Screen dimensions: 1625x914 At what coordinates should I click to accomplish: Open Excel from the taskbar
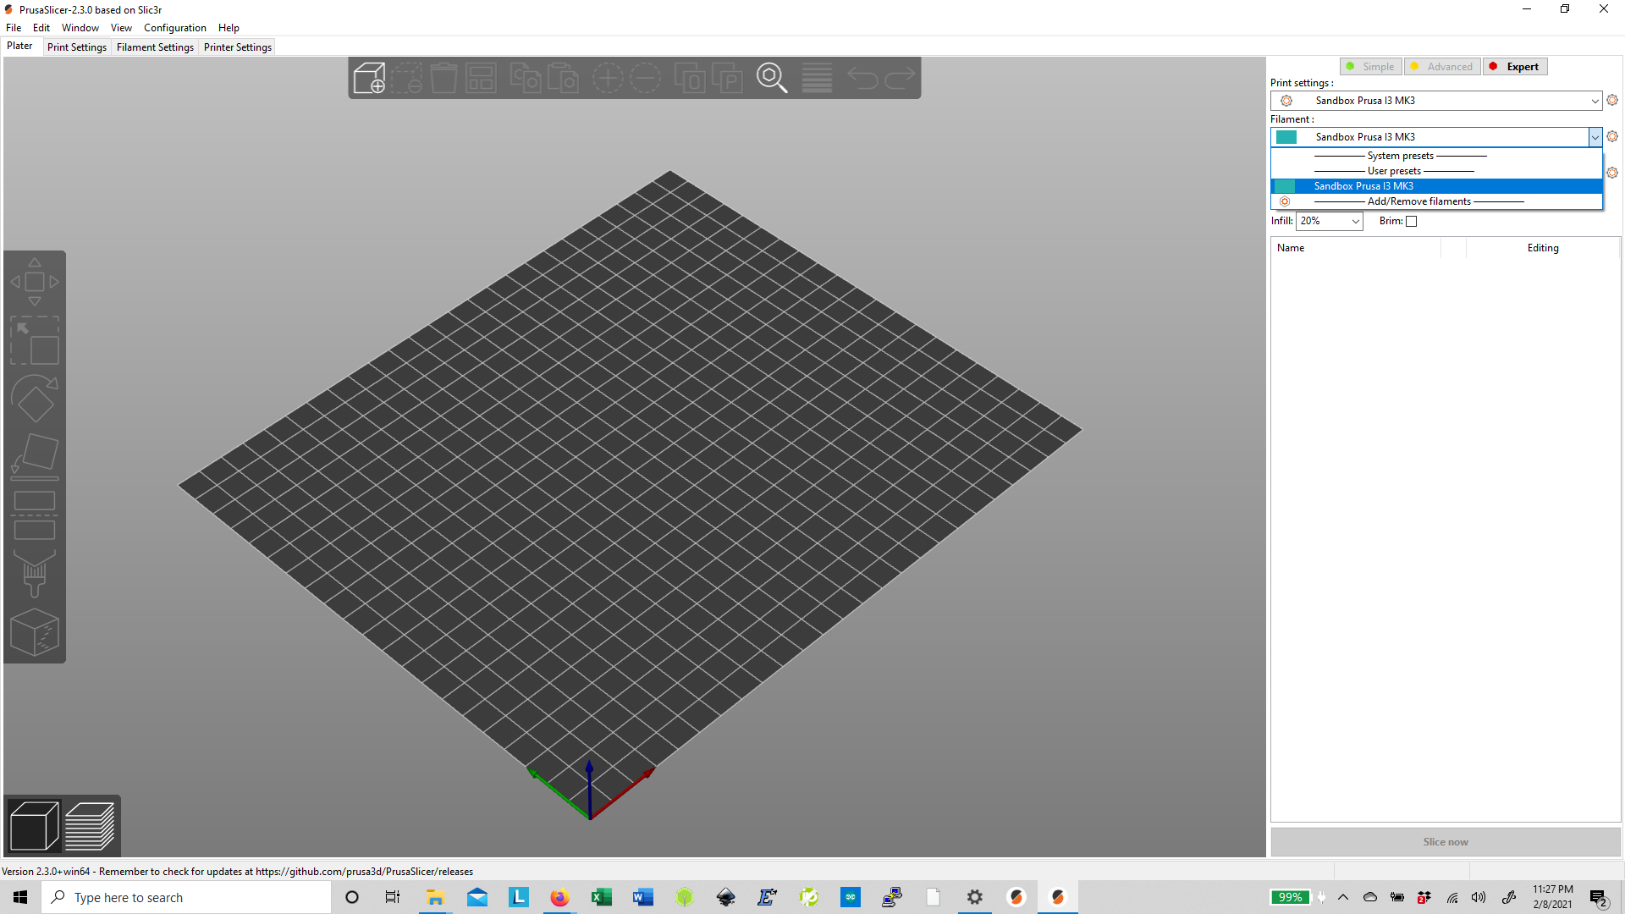tap(602, 897)
